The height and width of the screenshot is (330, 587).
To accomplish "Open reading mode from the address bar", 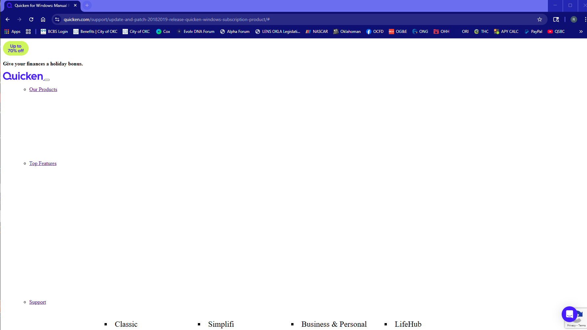I will click(x=556, y=19).
